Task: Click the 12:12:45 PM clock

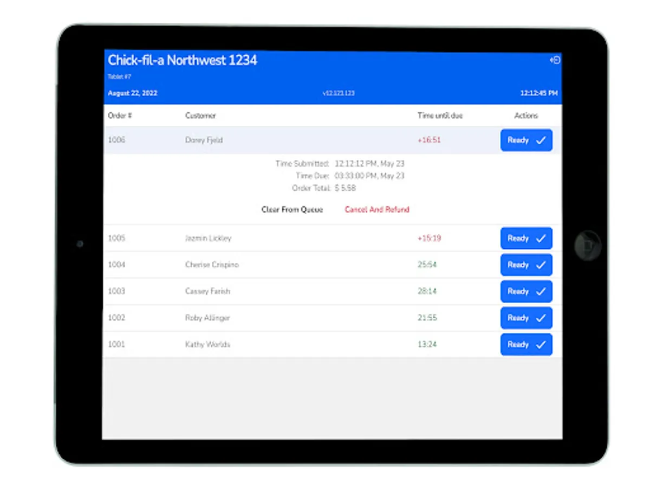Action: [x=539, y=93]
